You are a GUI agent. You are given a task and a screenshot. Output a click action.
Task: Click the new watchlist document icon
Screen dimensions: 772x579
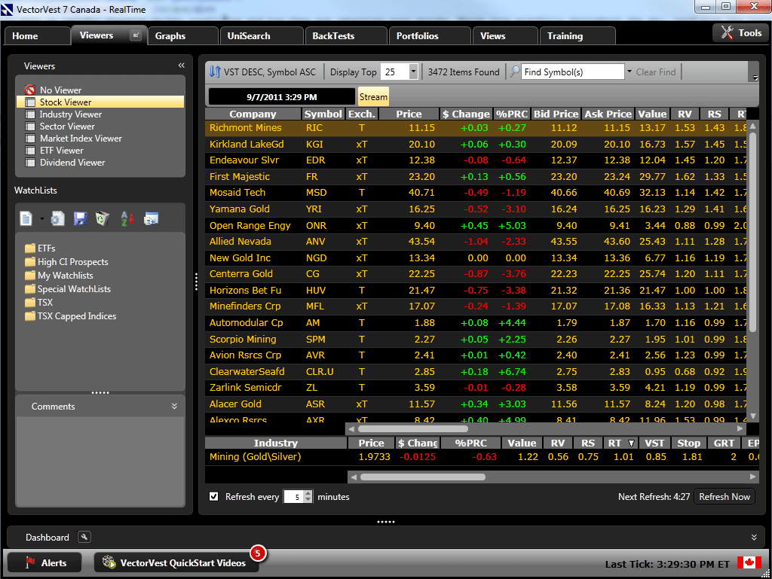(x=26, y=219)
